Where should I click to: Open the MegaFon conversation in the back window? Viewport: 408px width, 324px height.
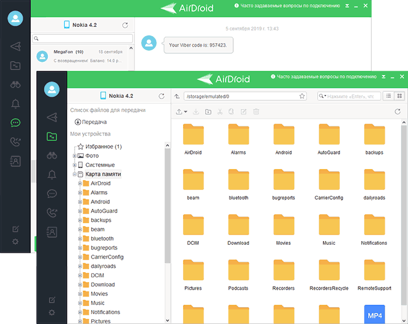click(x=80, y=56)
